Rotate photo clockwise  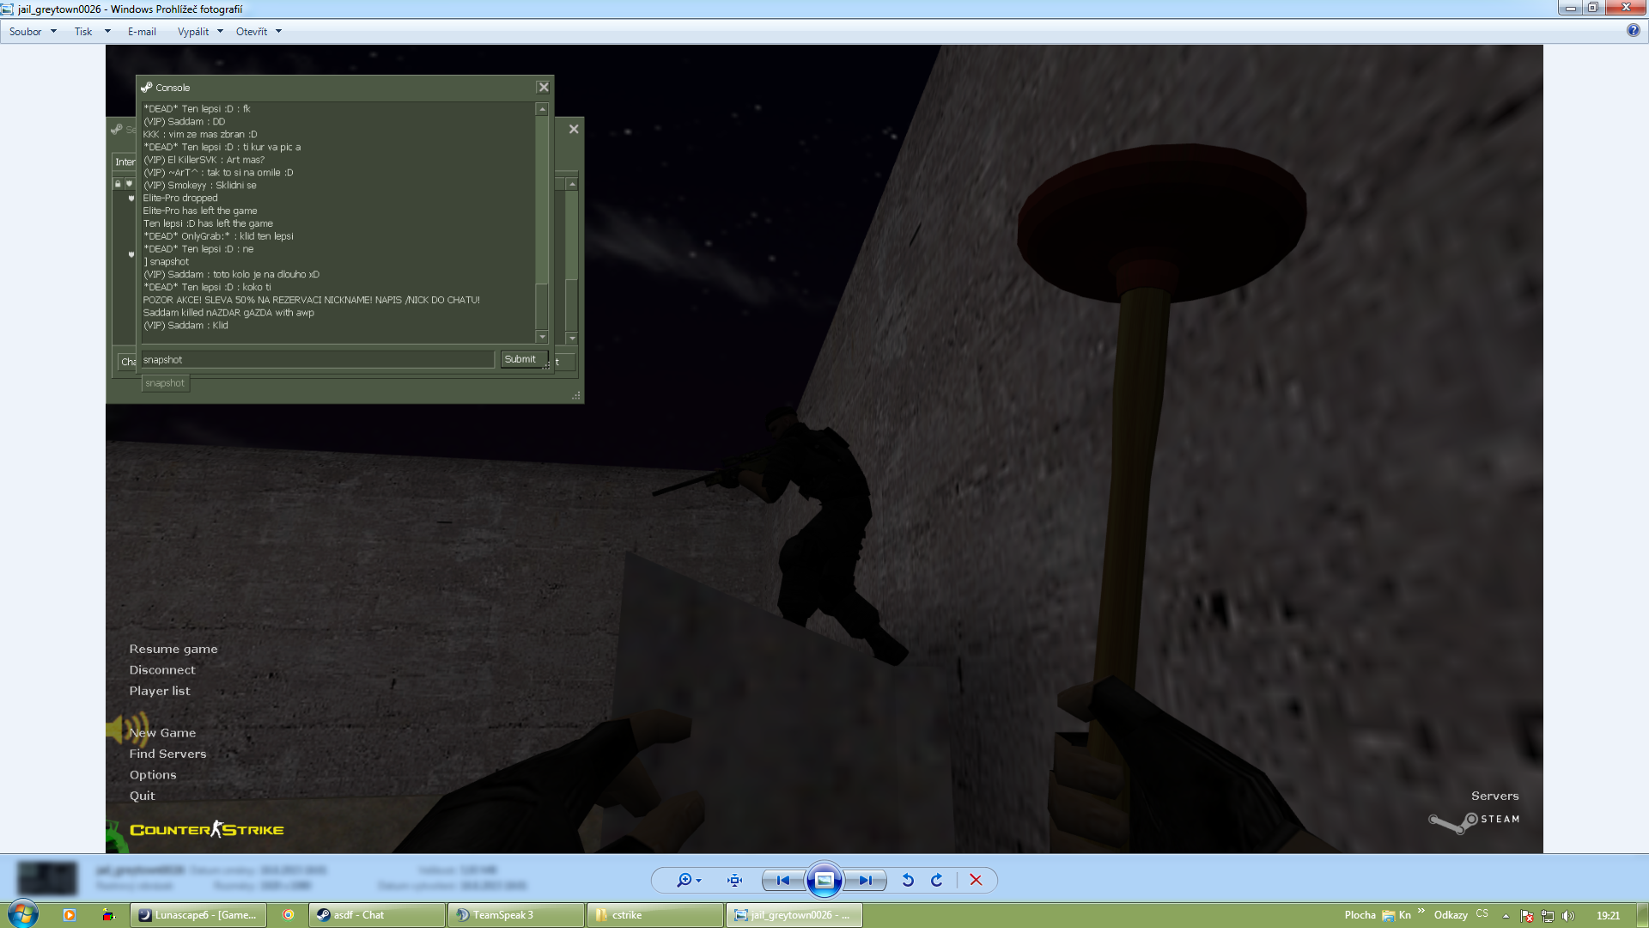937,880
